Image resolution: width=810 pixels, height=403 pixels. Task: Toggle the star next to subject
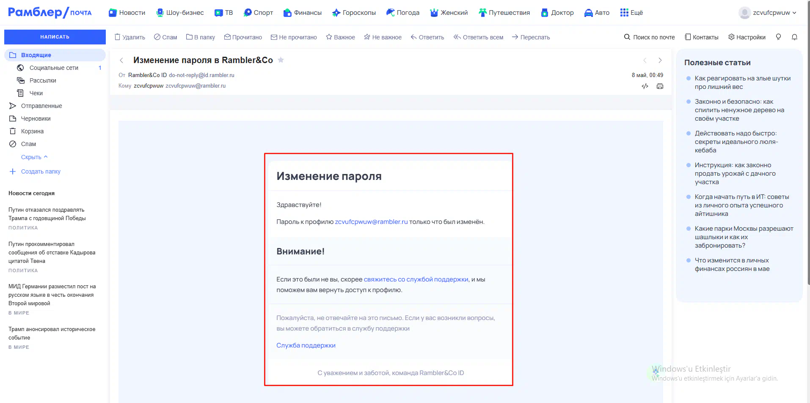(281, 60)
